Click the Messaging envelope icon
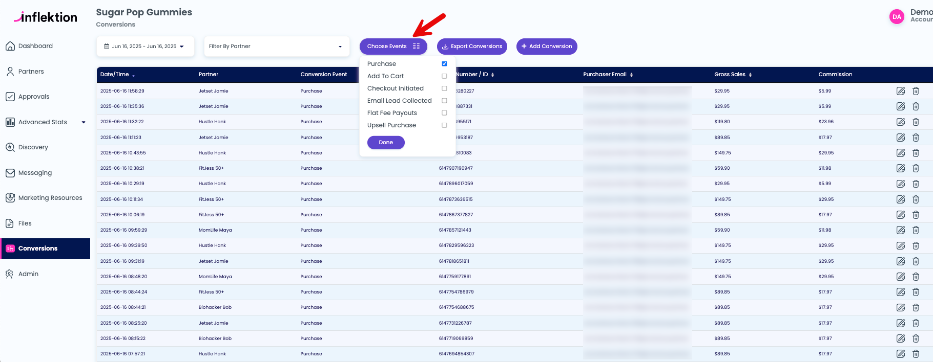Image resolution: width=933 pixels, height=362 pixels. tap(10, 173)
